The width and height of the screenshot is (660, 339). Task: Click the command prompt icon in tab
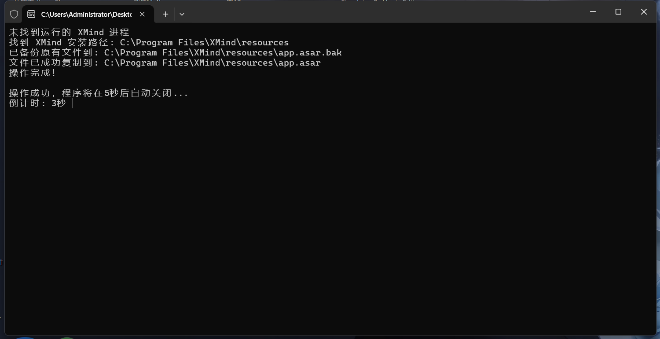31,14
